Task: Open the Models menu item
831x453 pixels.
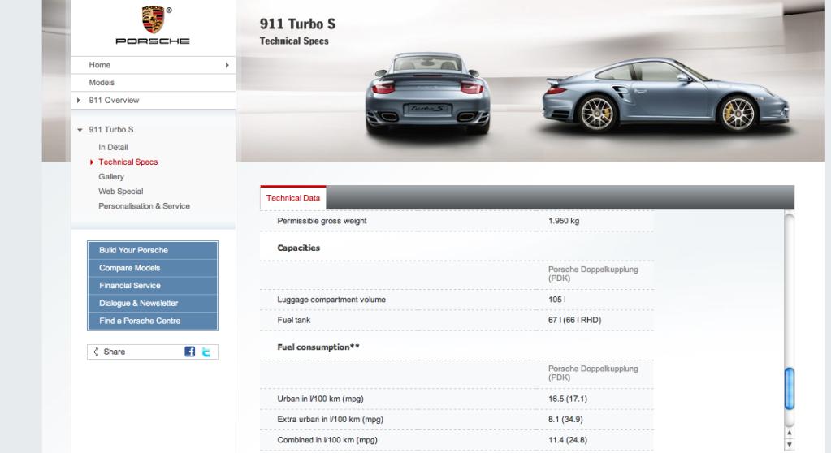Action: (102, 82)
